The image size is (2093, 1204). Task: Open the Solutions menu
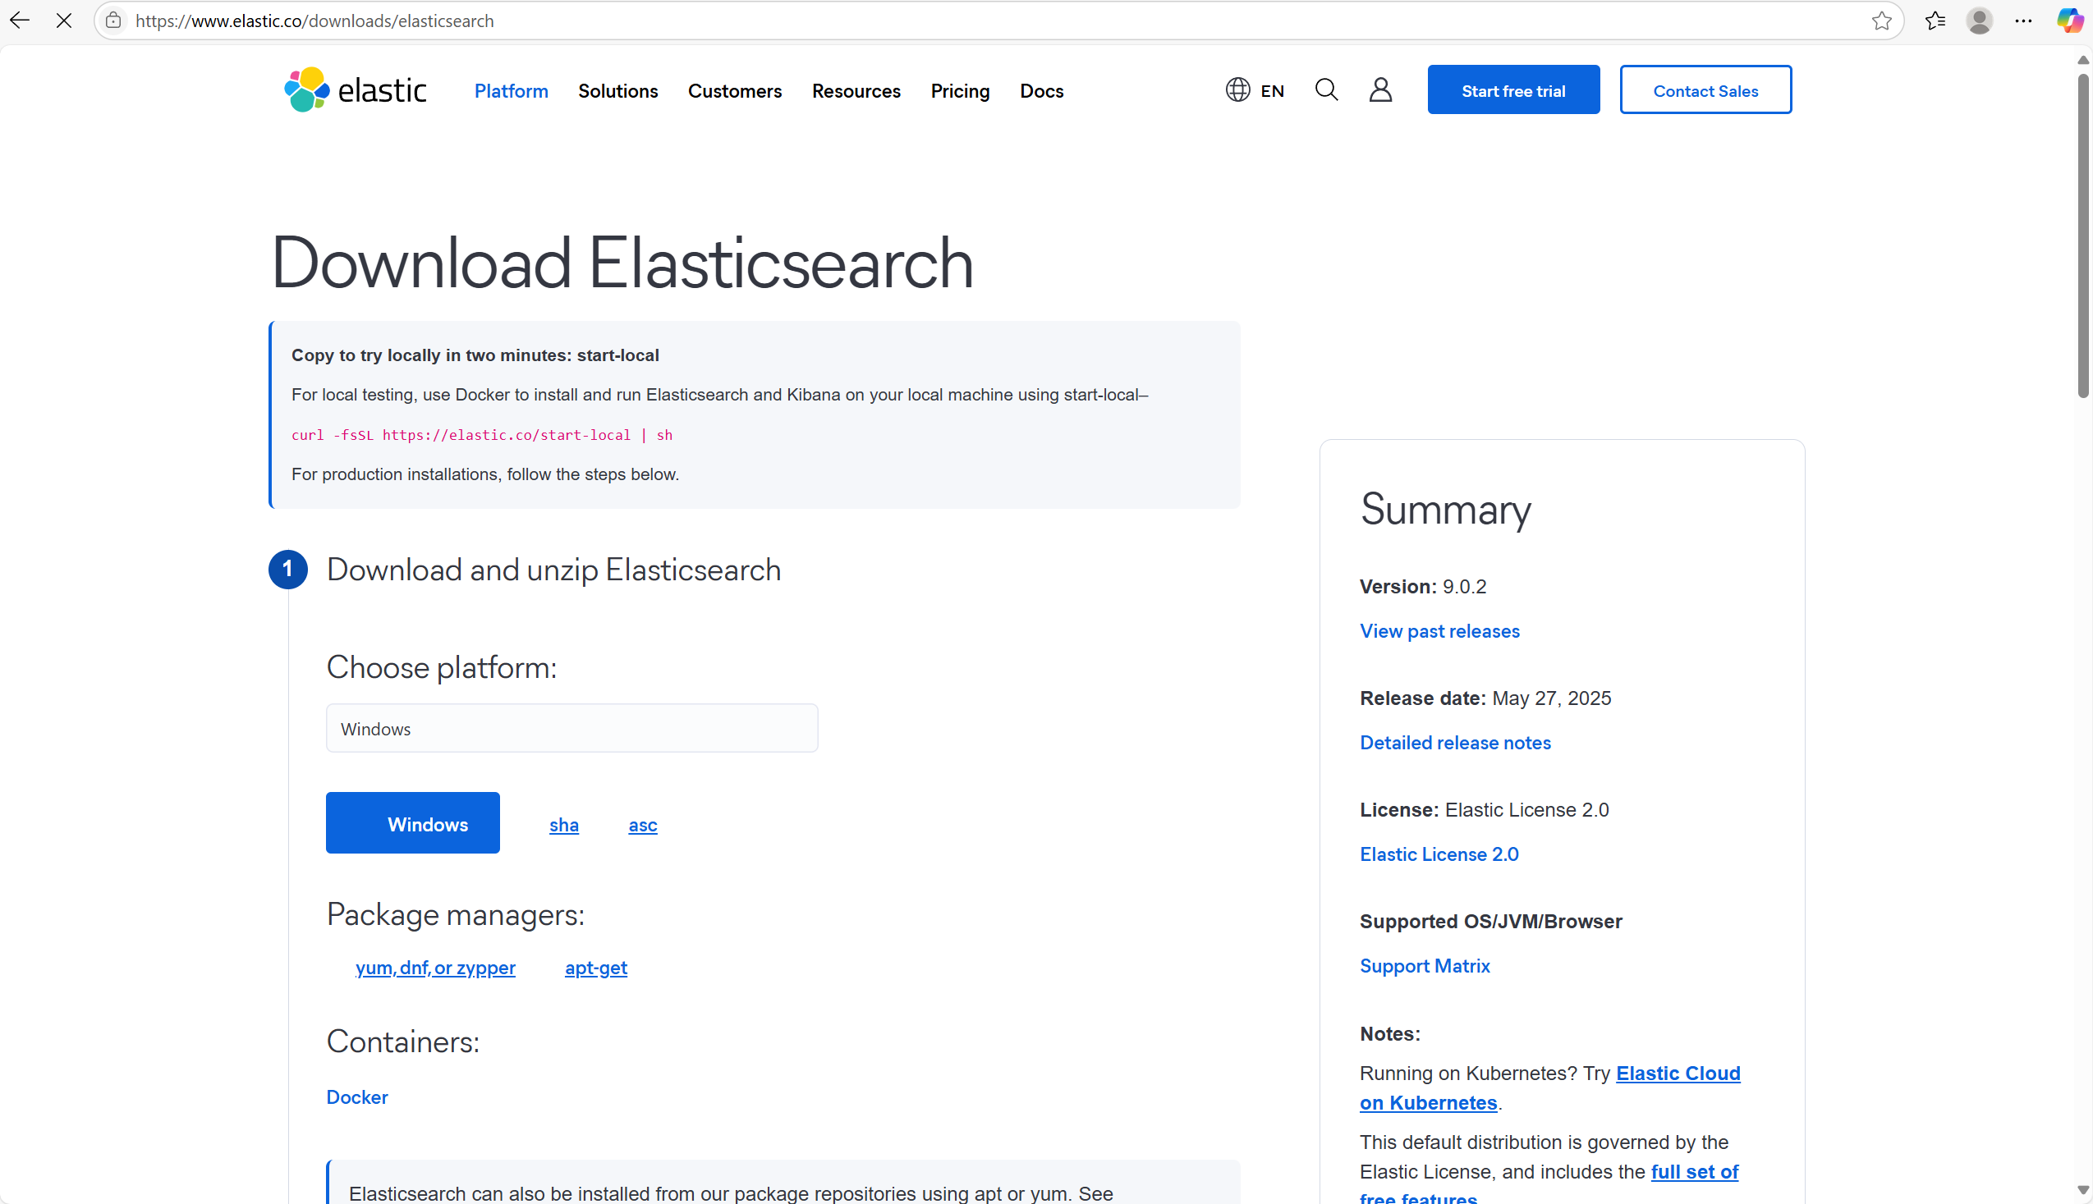[617, 91]
